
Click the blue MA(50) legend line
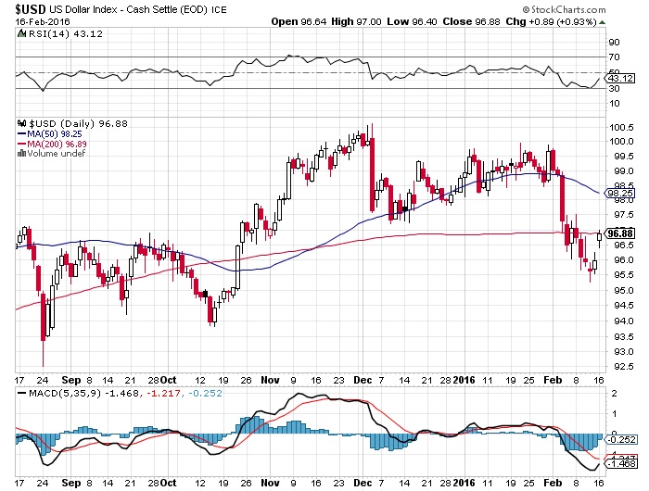click(22, 133)
